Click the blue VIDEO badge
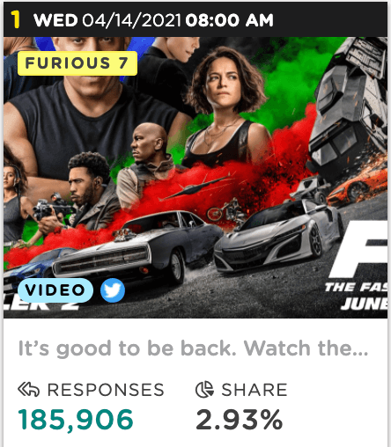Screen dimensions: 391x447 tap(55, 290)
